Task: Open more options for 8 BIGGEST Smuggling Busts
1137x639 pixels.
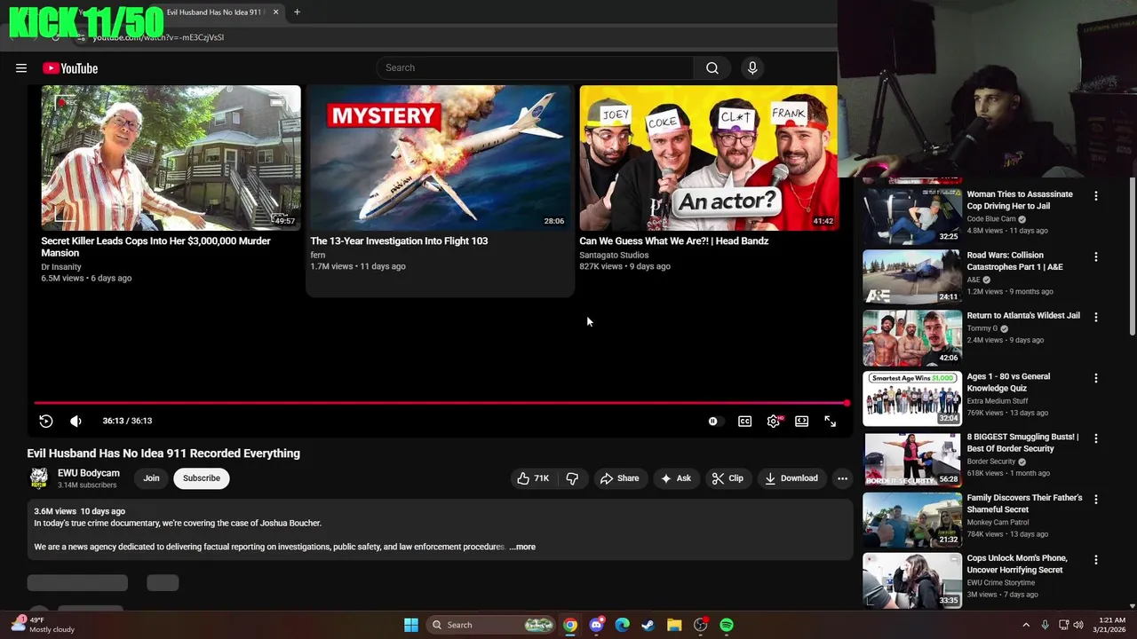Action: click(1095, 438)
